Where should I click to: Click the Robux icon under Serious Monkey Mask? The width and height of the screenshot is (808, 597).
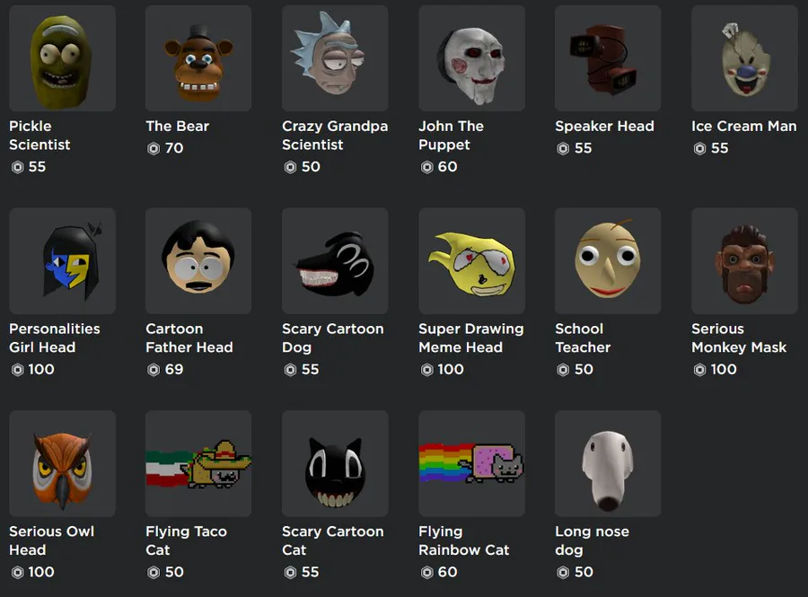coord(699,370)
